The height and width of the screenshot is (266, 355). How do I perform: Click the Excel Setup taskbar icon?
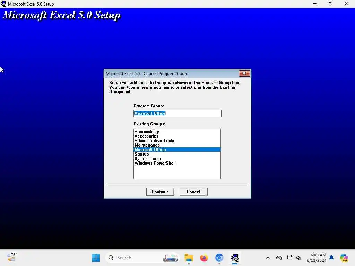tap(235, 258)
